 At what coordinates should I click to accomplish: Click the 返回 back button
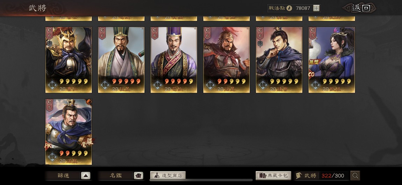[x=359, y=8]
